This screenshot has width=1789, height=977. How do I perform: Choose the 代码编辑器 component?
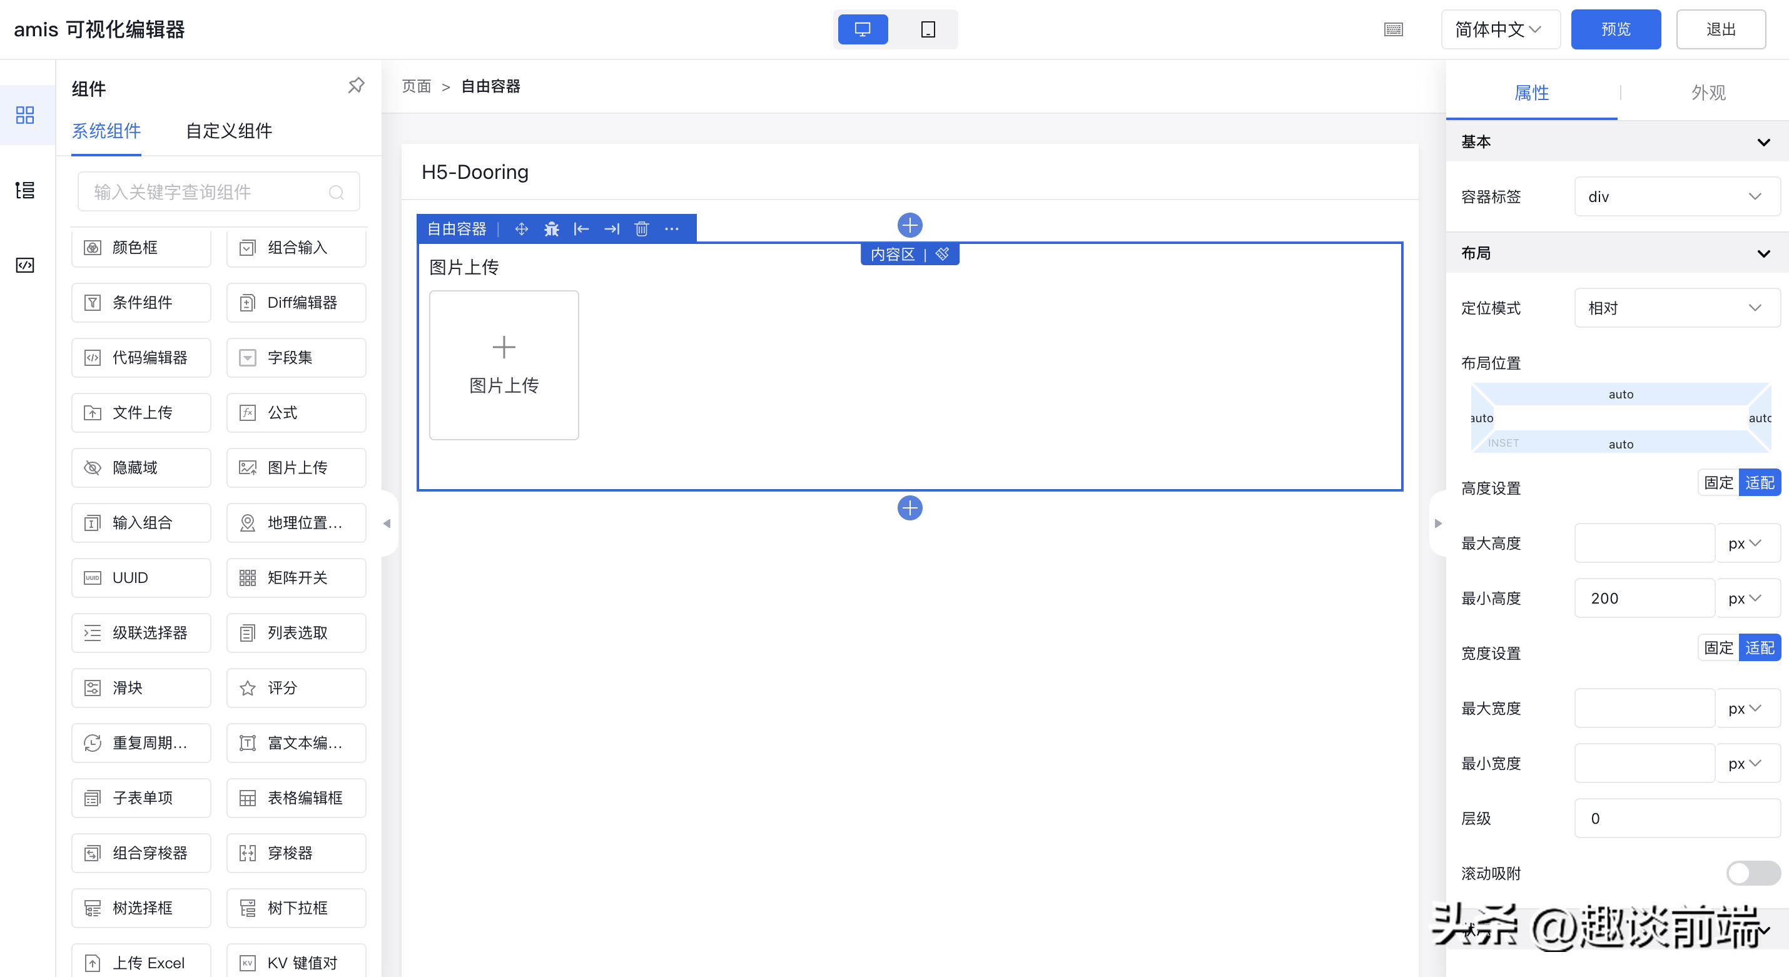[141, 358]
